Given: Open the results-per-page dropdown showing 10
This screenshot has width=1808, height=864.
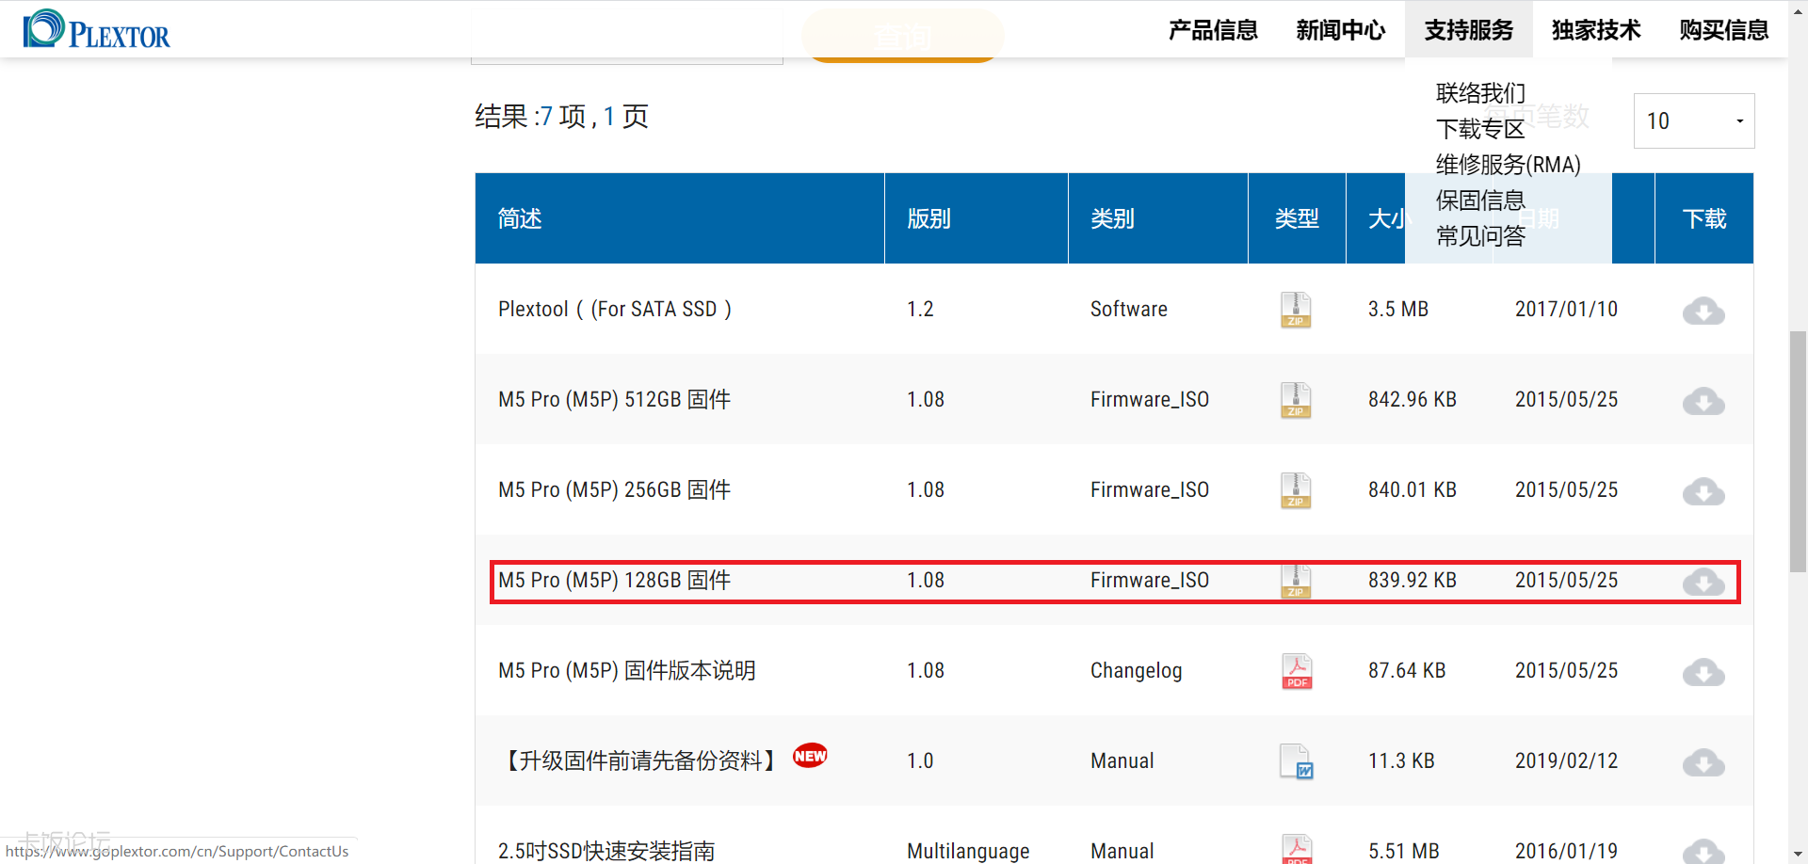Looking at the screenshot, I should coord(1694,120).
